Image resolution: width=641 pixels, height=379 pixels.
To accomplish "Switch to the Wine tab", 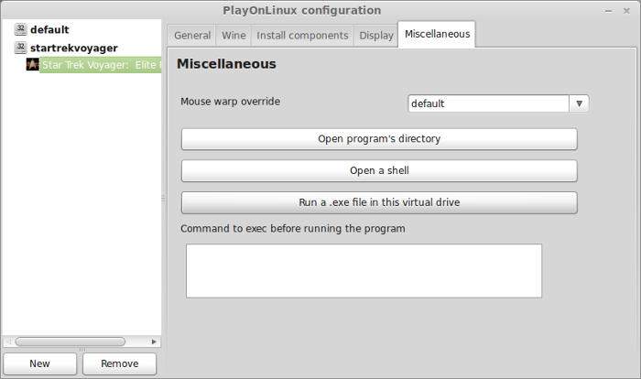I will coord(234,36).
